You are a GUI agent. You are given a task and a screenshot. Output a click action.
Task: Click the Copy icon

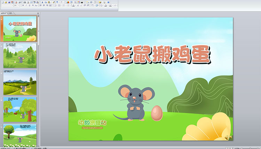[46, 2]
